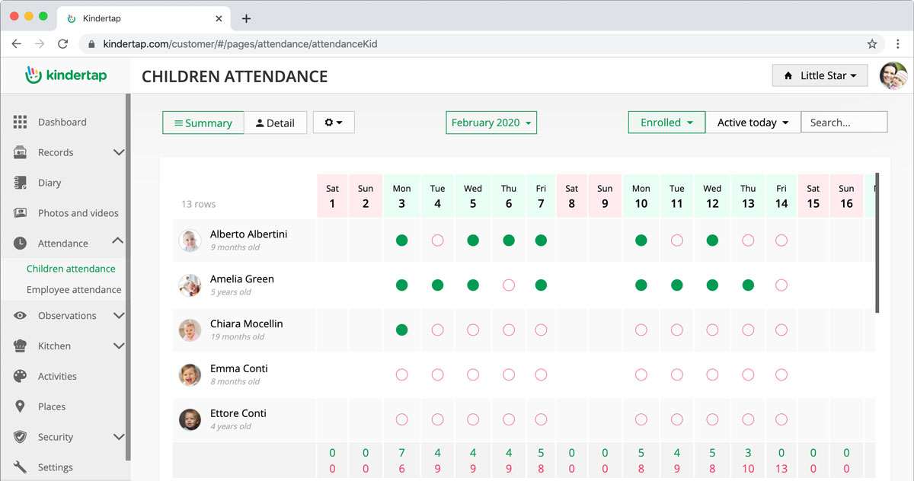Click inside the Search field

(843, 122)
